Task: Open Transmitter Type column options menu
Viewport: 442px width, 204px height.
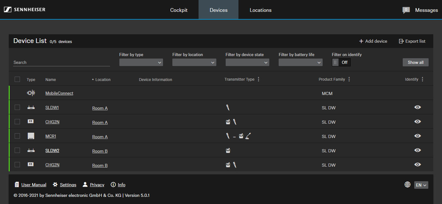Action: click(x=259, y=79)
